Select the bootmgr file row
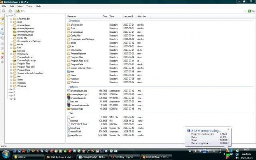 tap(105, 121)
